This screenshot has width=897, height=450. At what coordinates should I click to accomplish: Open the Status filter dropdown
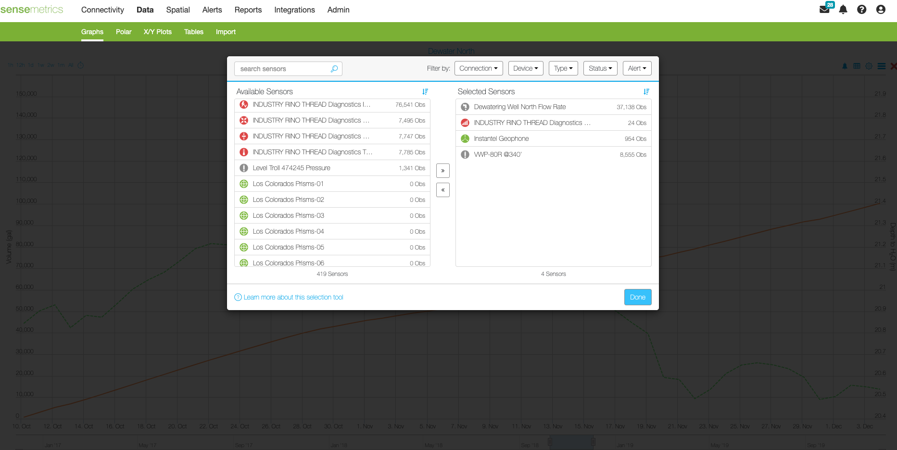tap(600, 68)
